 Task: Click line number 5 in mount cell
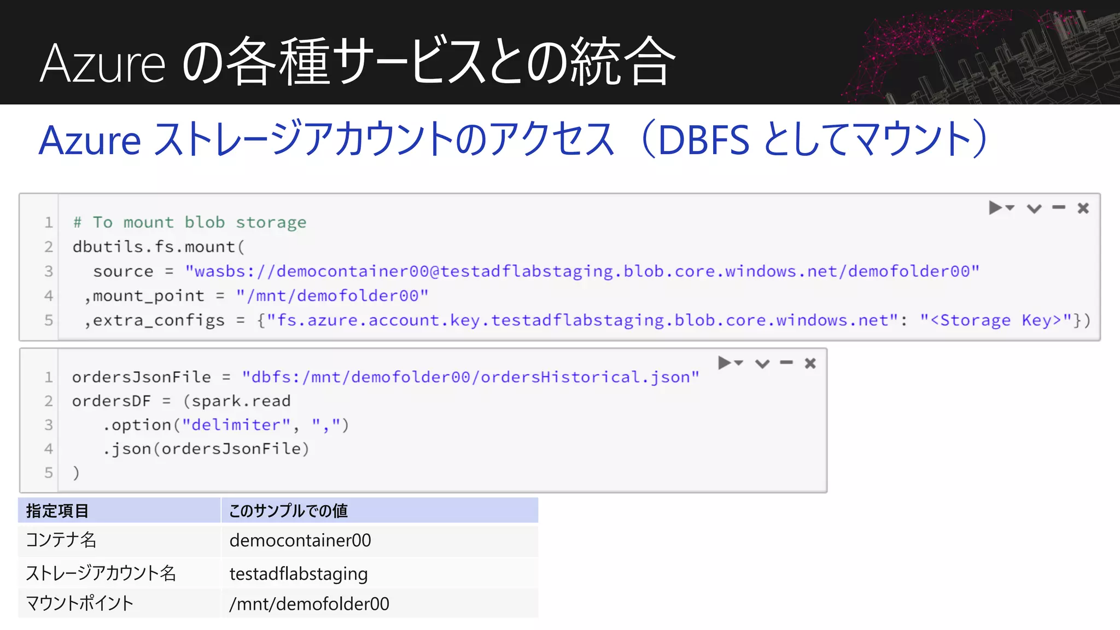coord(49,320)
